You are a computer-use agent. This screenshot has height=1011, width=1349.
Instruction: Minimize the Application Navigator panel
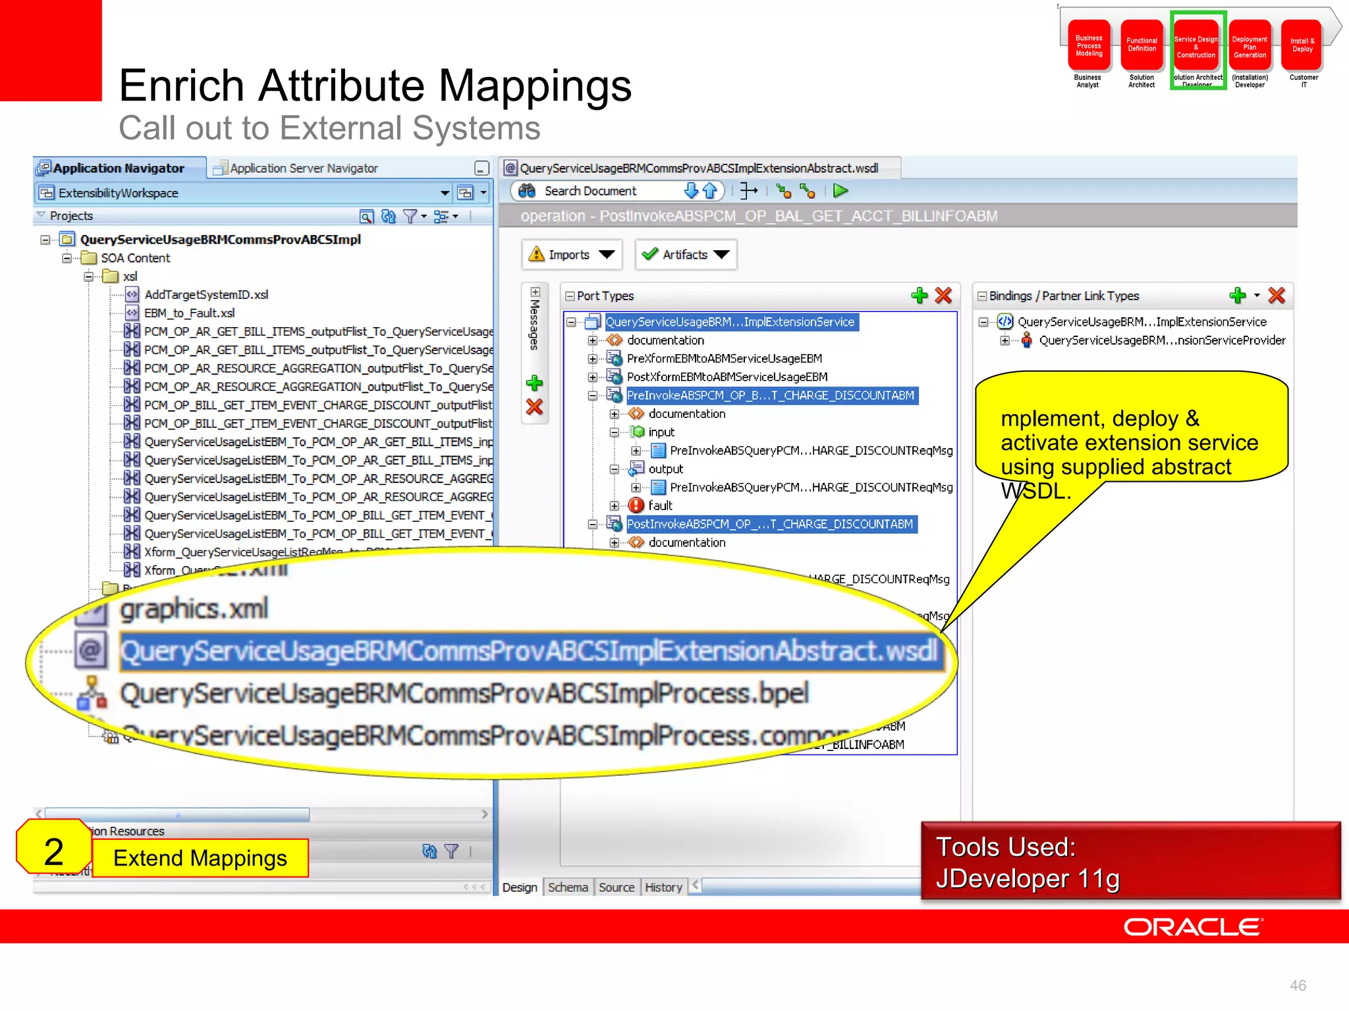[482, 168]
